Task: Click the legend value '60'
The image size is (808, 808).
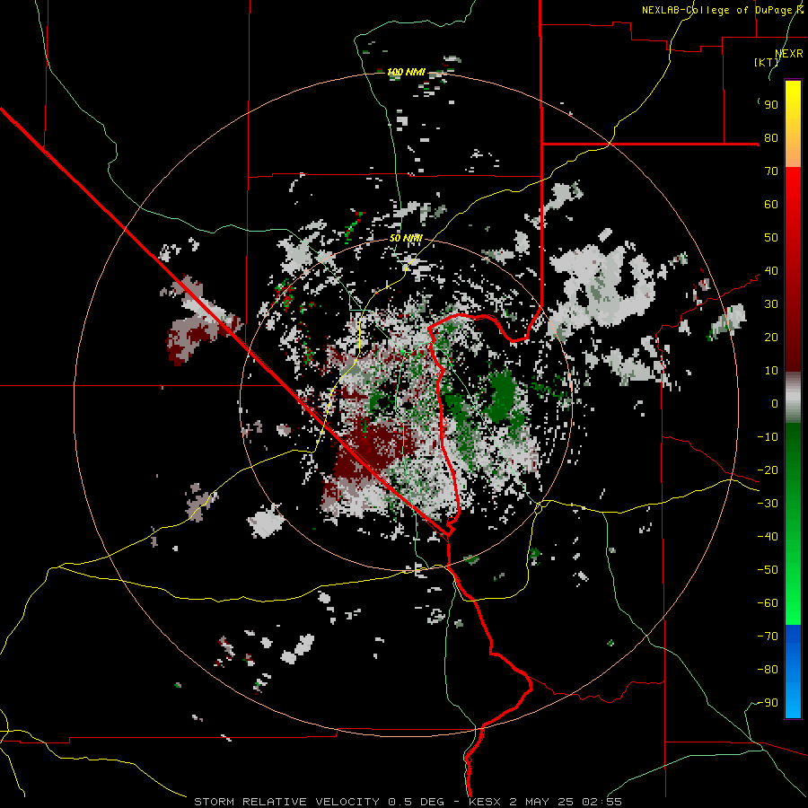Action: 771,204
